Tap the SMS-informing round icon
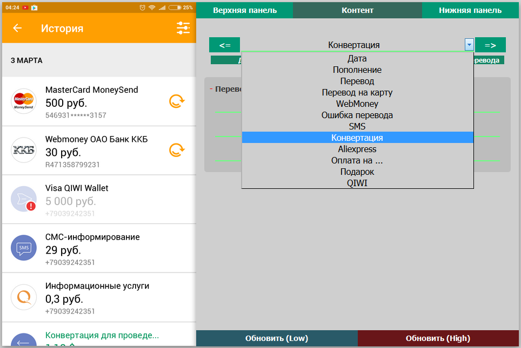Viewport: 521px width, 348px height. (x=23, y=248)
